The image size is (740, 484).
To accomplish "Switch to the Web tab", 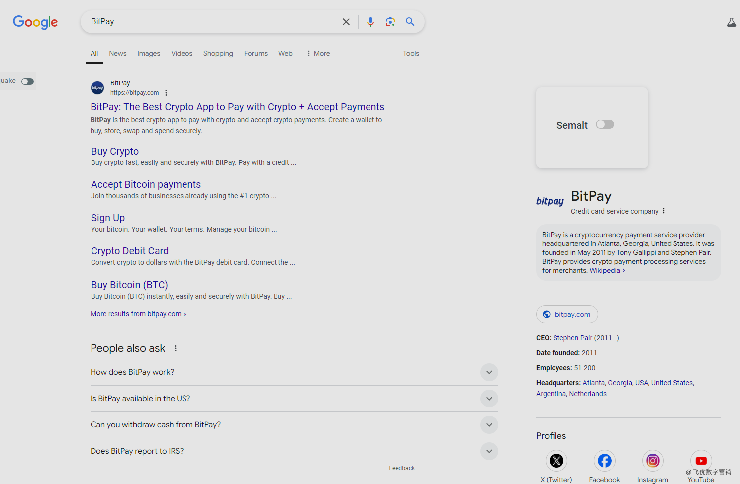I will click(285, 53).
